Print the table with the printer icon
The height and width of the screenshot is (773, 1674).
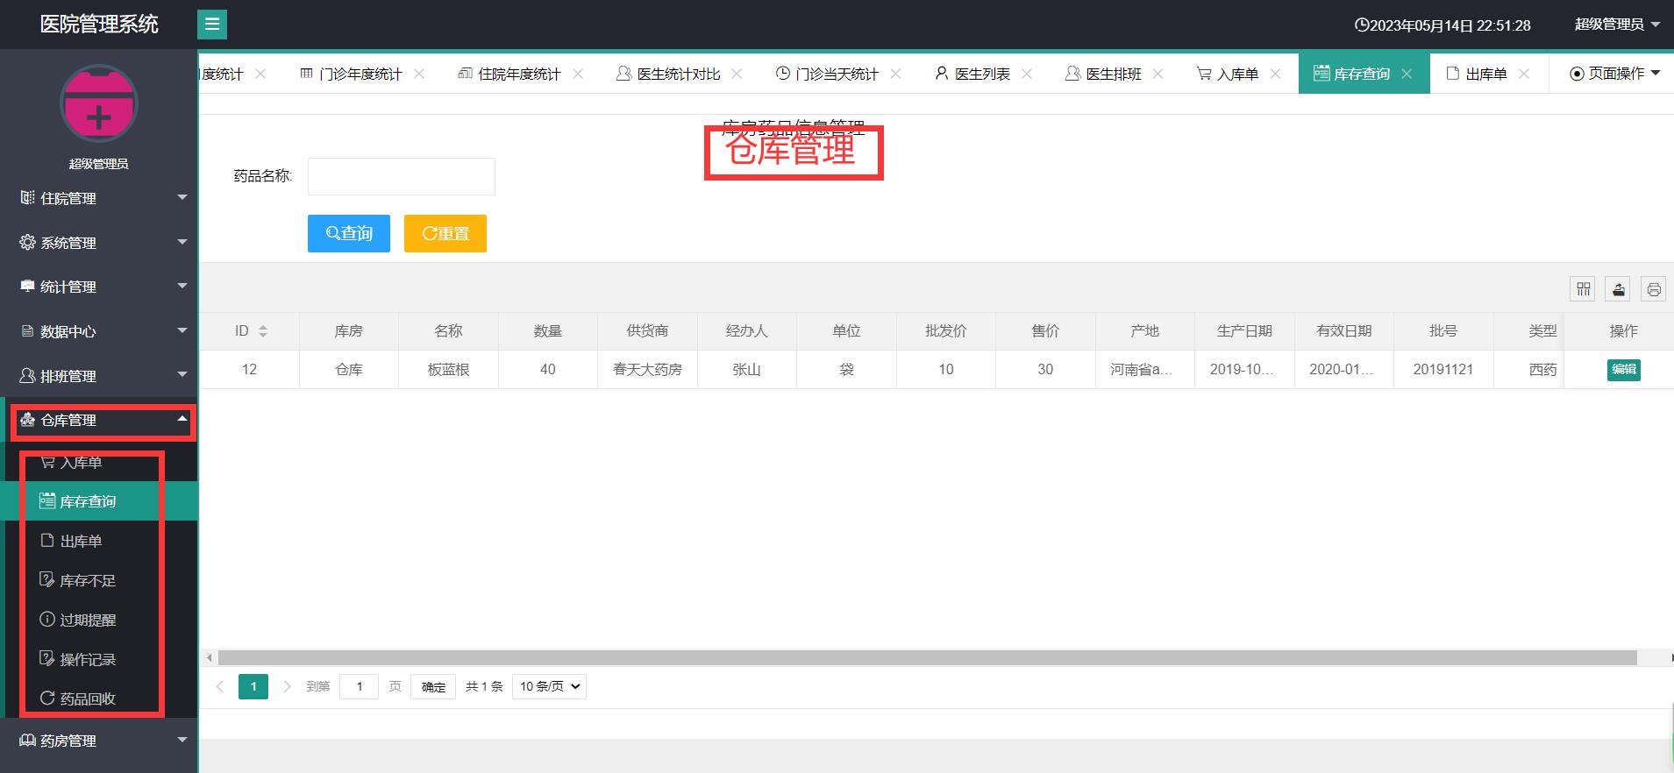point(1653,288)
